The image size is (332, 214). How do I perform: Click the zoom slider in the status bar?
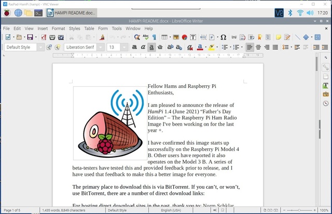click(299, 210)
